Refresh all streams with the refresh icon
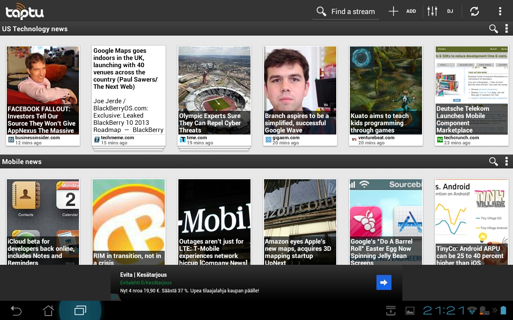The image size is (513, 320). click(x=475, y=11)
